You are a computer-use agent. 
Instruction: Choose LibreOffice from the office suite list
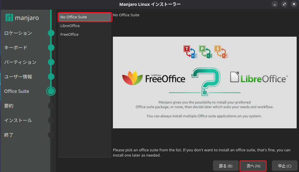[85, 26]
